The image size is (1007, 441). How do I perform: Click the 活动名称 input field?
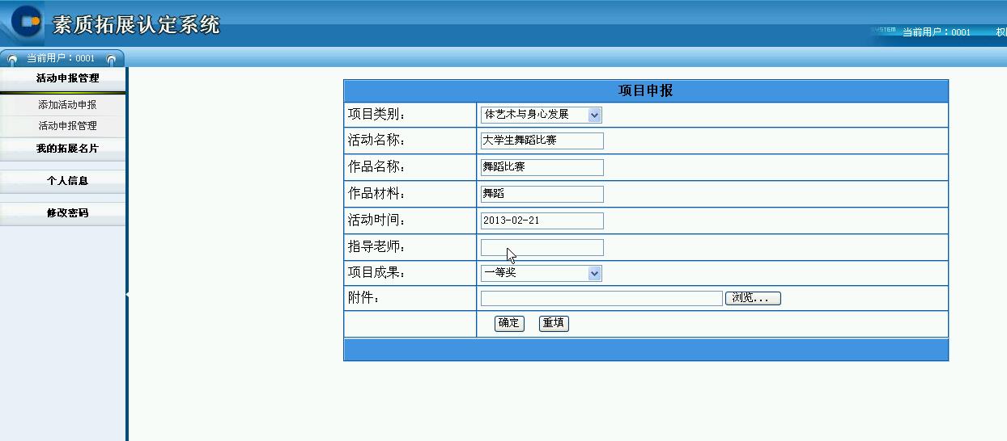[542, 141]
